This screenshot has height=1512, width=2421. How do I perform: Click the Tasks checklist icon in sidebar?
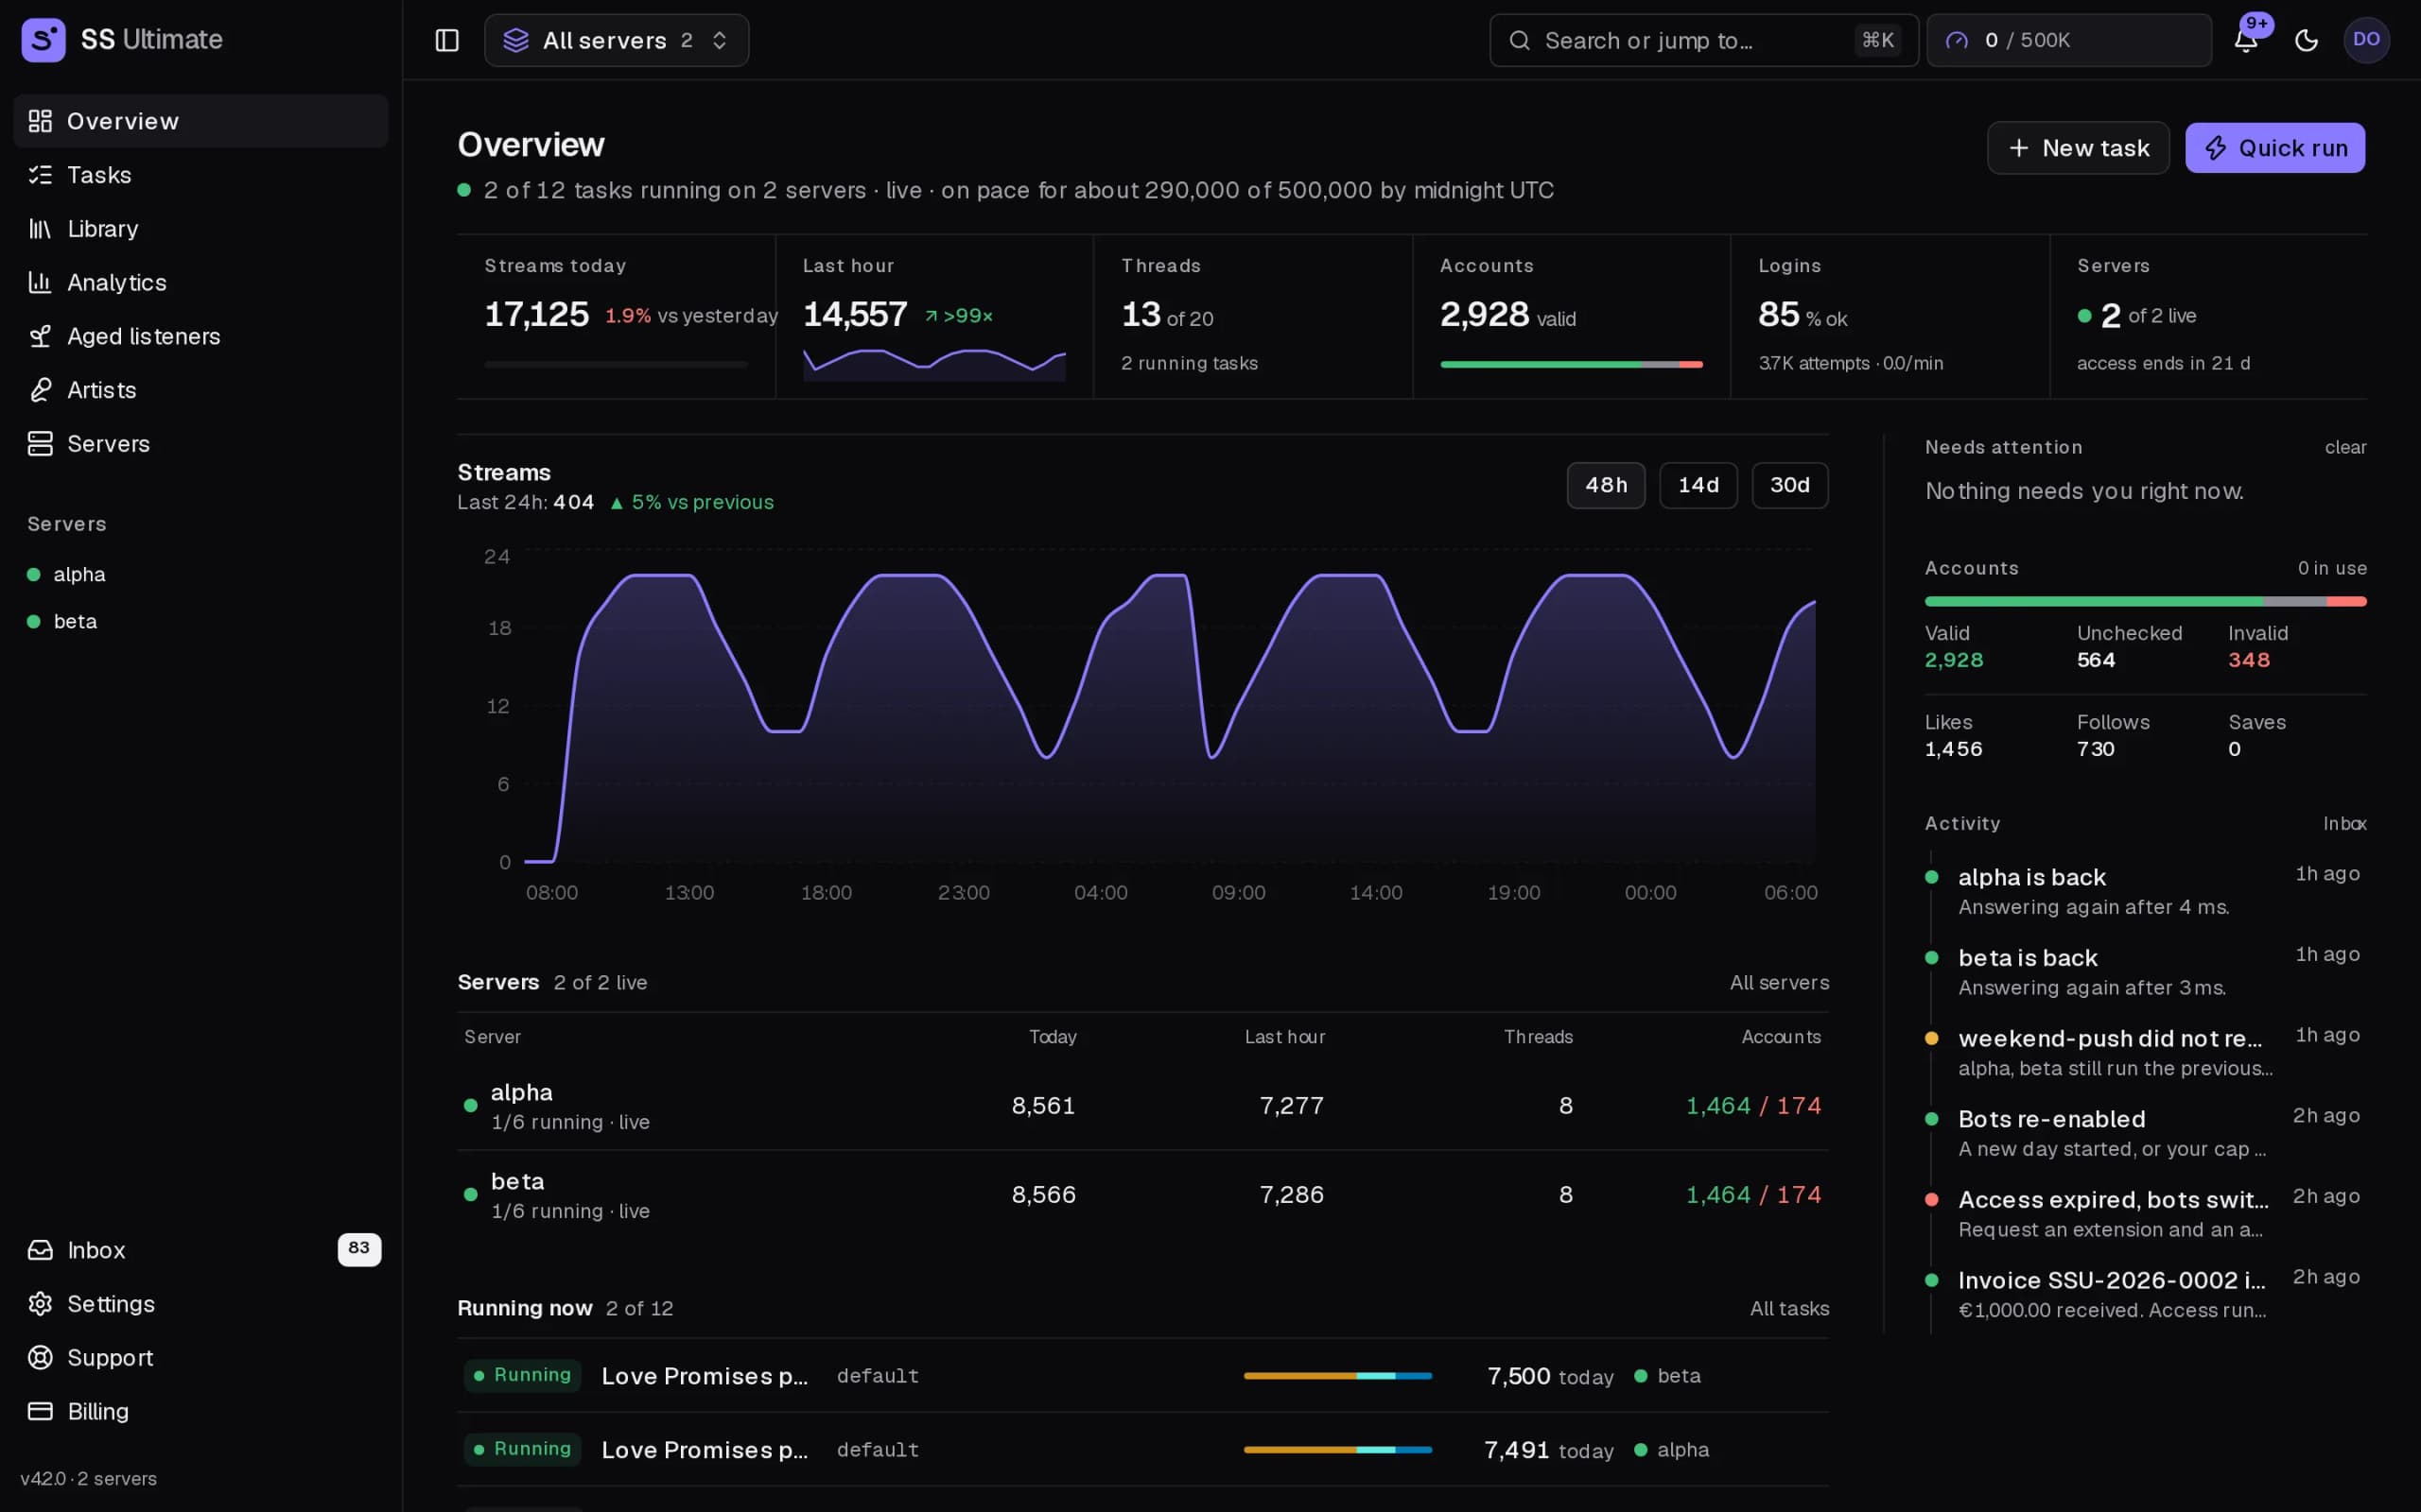(40, 175)
